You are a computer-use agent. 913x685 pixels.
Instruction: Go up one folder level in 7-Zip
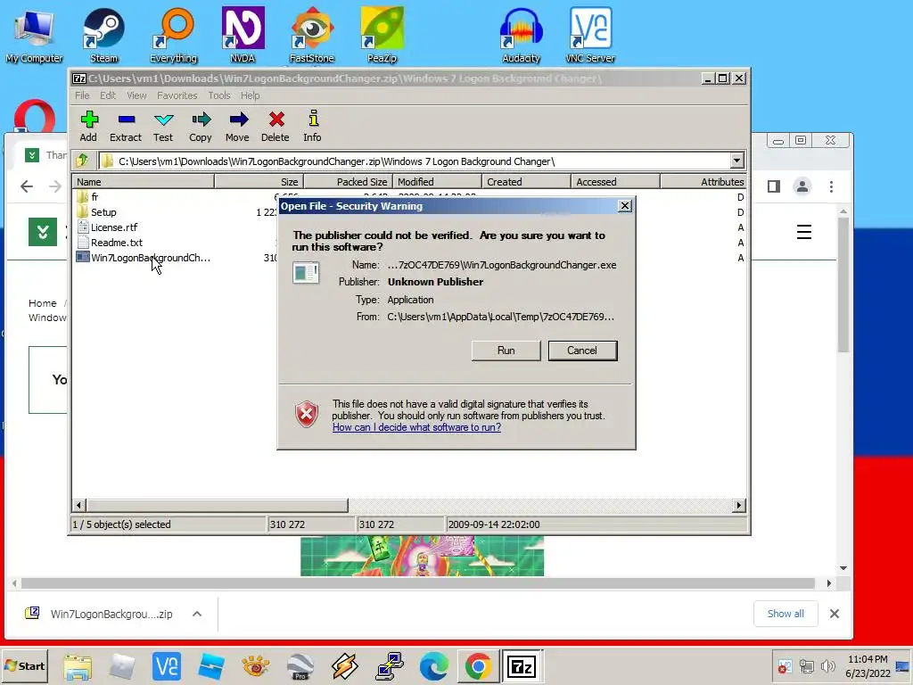[x=82, y=161]
